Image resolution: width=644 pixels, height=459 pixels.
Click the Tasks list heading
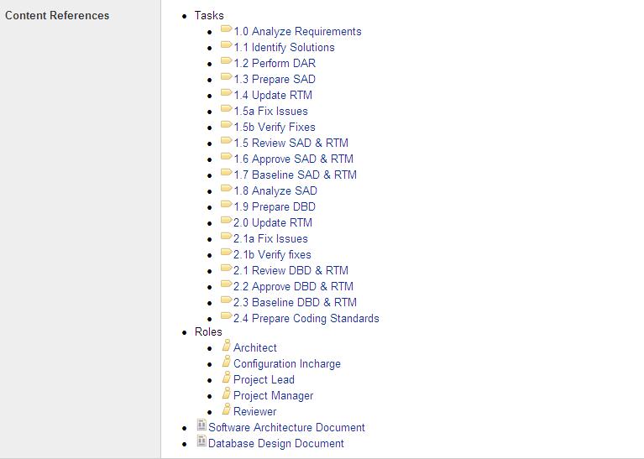point(209,16)
